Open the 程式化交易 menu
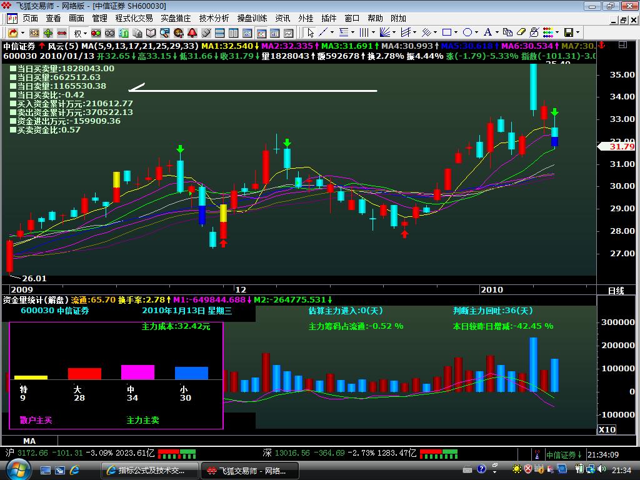Screen dimensions: 640x480 click(x=134, y=18)
